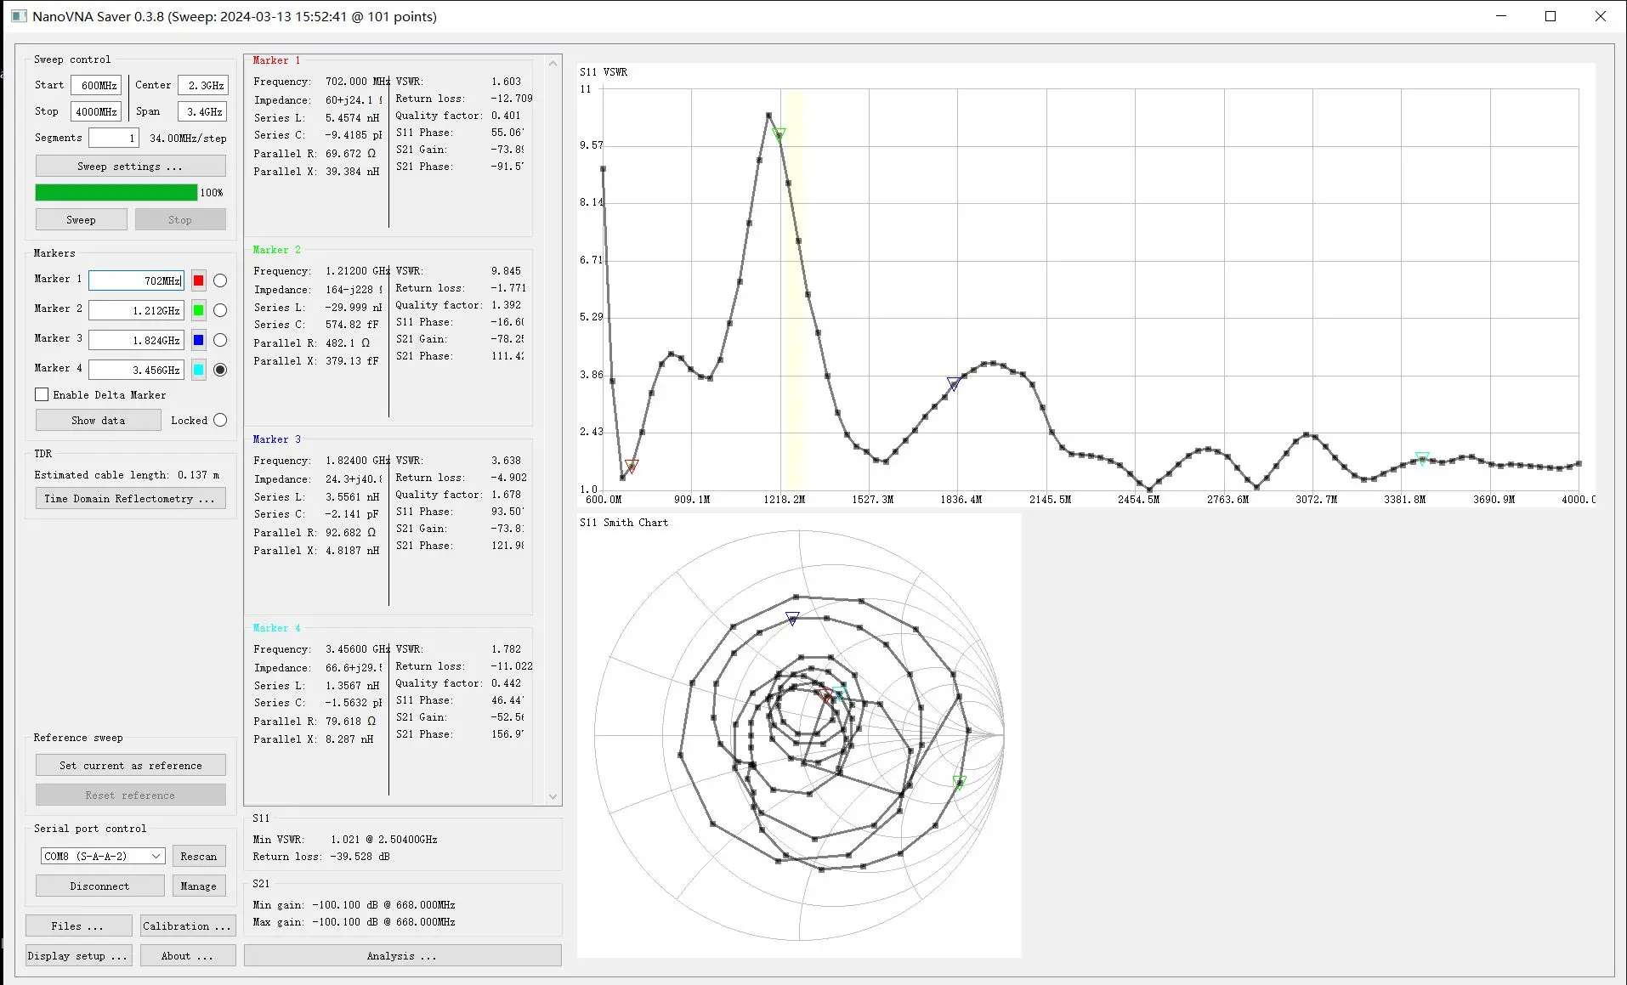Select the Marker 1 radio button
Viewport: 1627px width, 985px height.
point(220,280)
